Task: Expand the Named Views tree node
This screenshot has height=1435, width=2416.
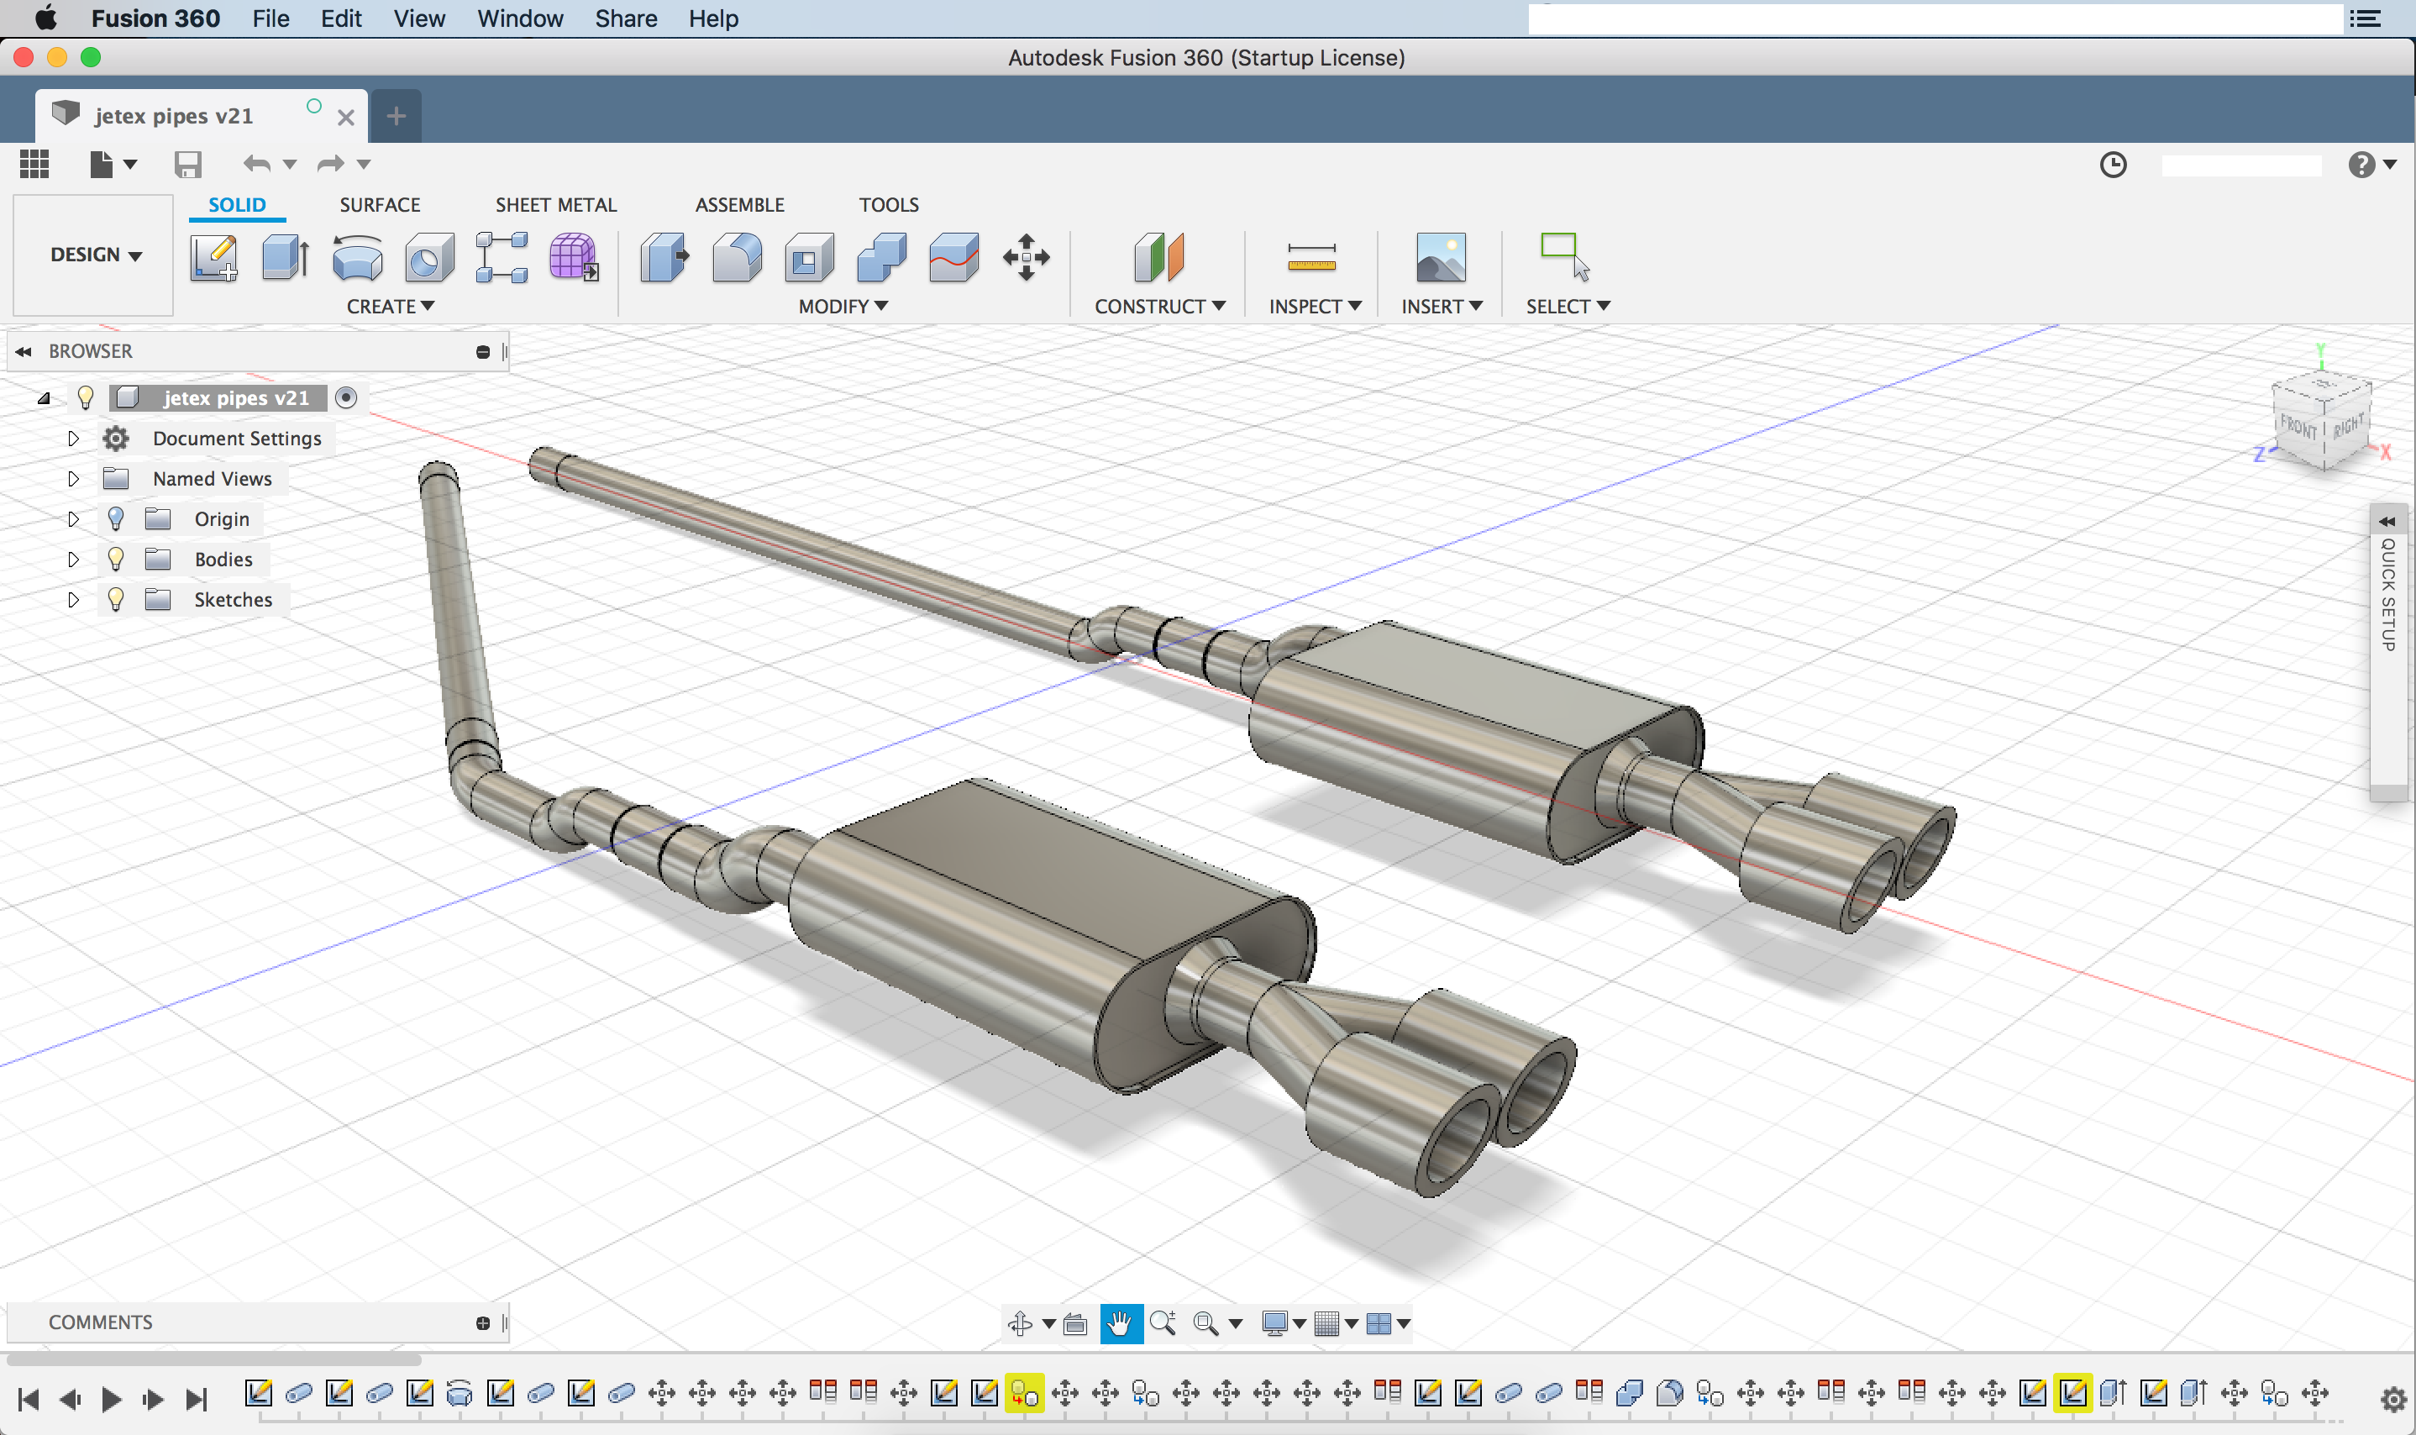Action: [x=73, y=479]
